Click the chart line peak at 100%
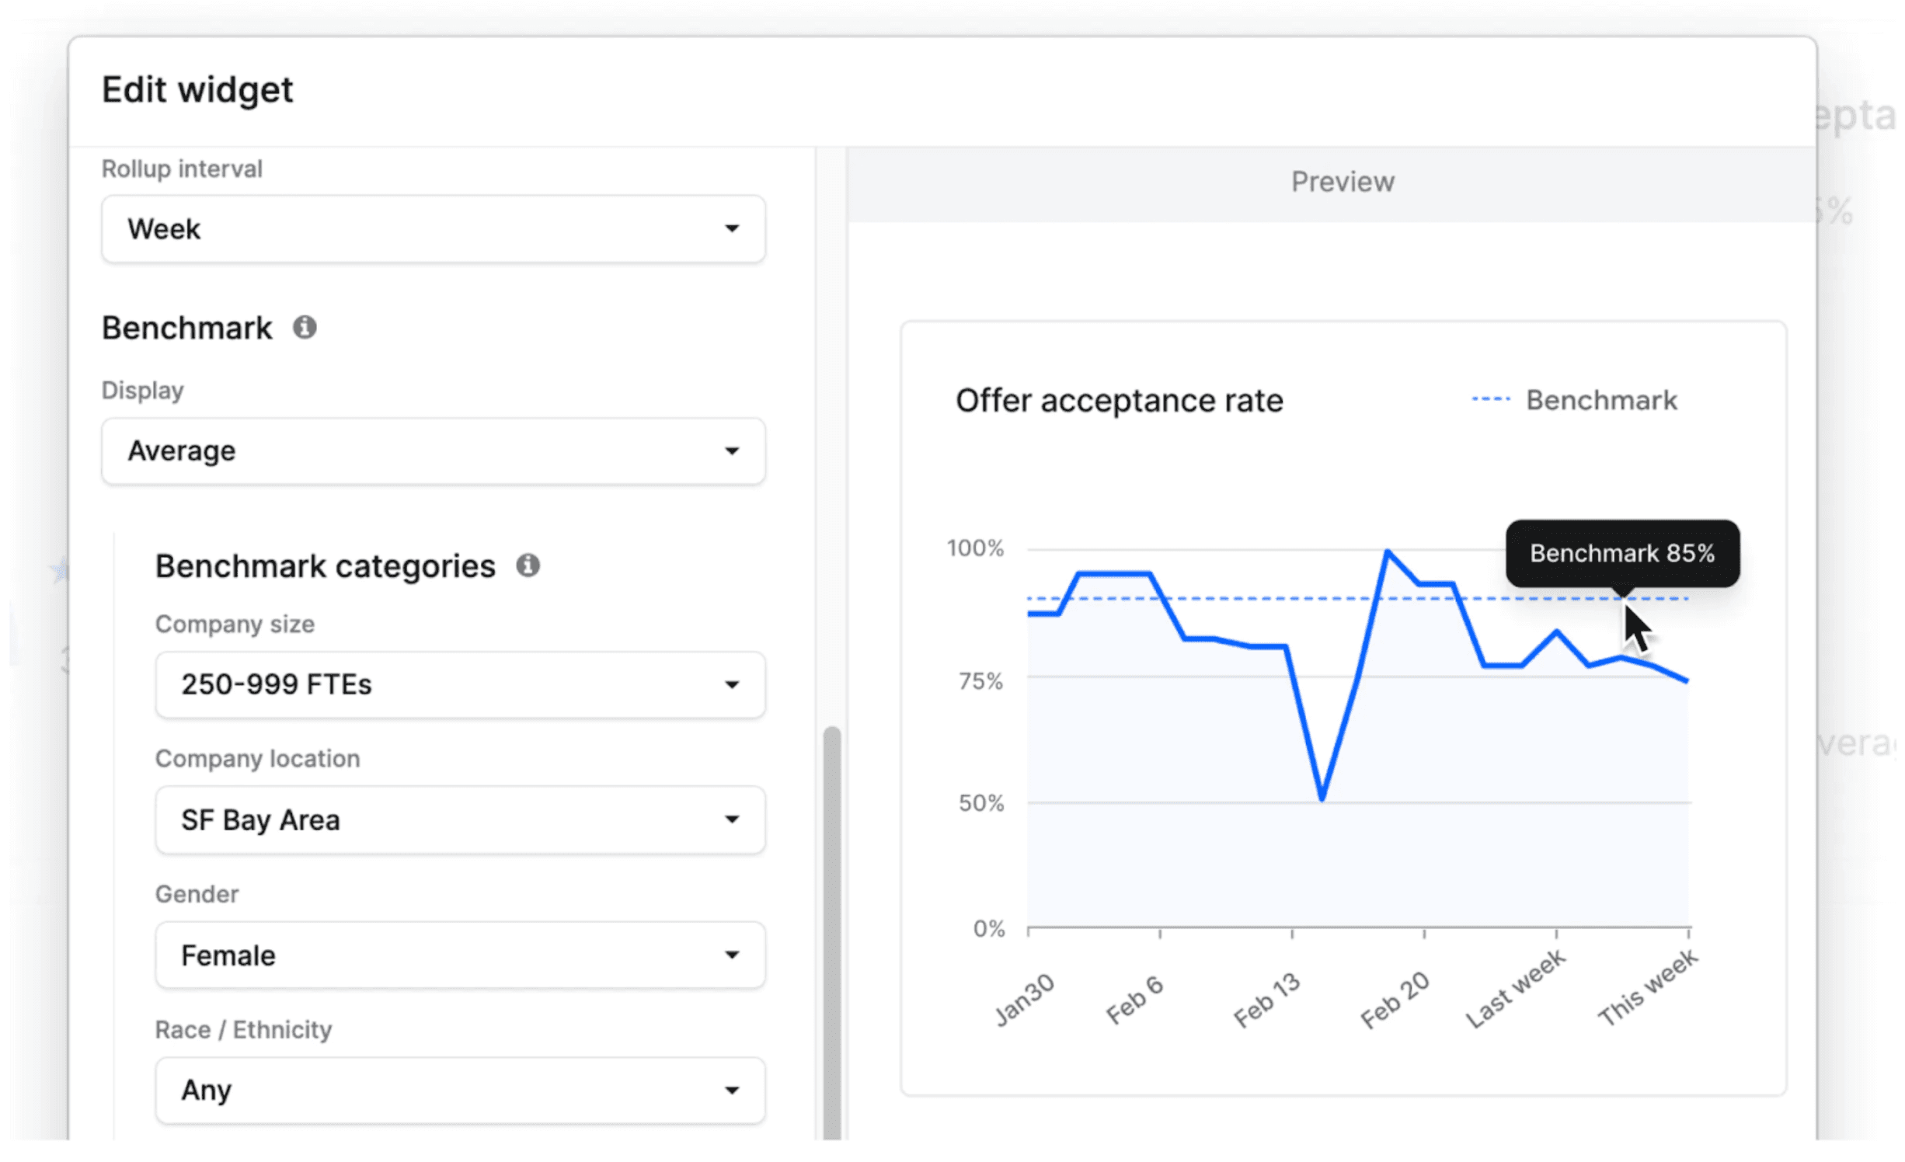The width and height of the screenshot is (1905, 1162). pos(1388,551)
